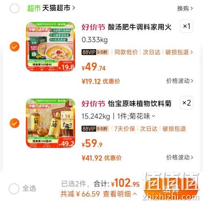
Task: Uncheck the 怡宝菊花茶 item checkbox
Action: point(15,123)
